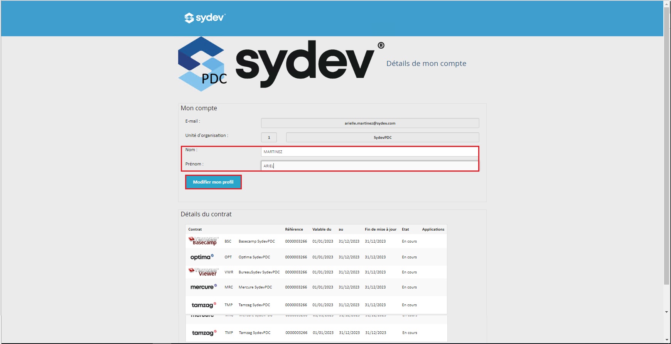Click the Valable du column header
Image resolution: width=671 pixels, height=344 pixels.
(322, 229)
